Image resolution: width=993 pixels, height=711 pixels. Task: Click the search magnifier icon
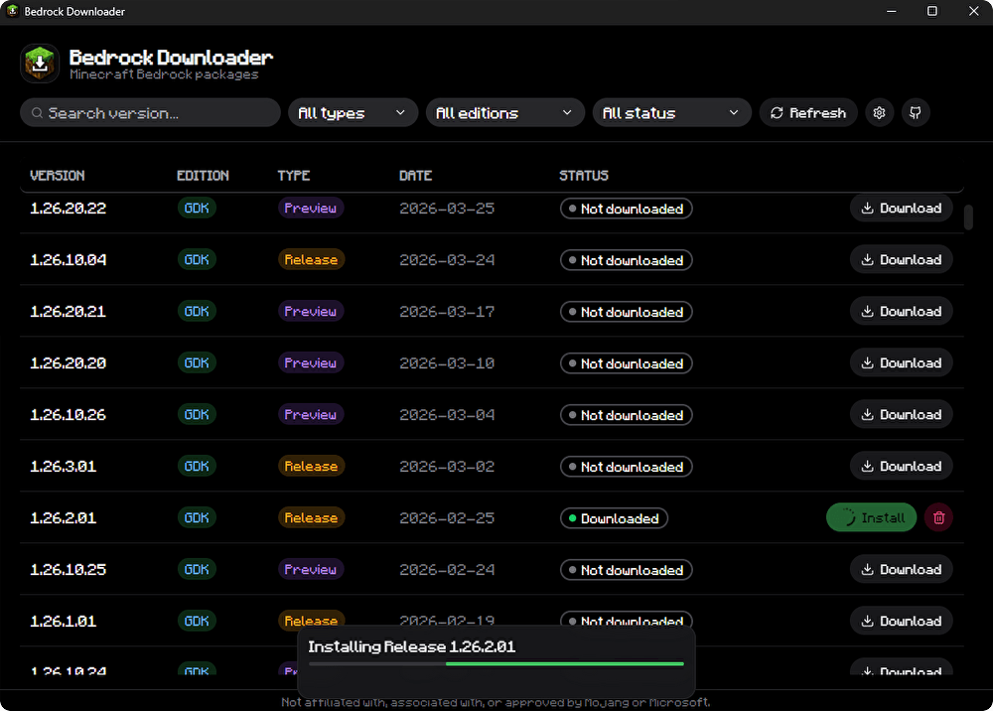[x=37, y=112]
